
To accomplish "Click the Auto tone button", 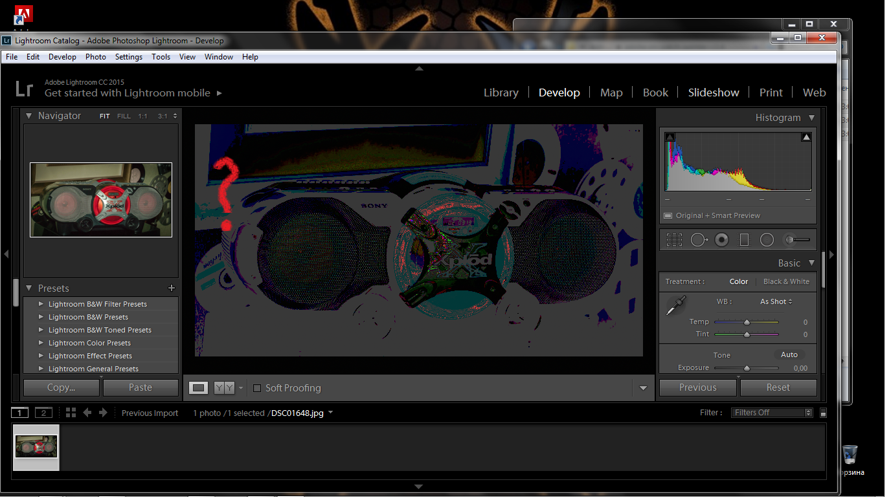I will tap(789, 355).
